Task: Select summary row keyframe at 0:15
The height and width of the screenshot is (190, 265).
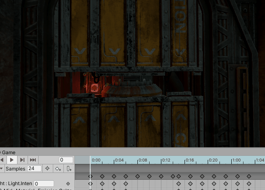Action: tap(179, 176)
